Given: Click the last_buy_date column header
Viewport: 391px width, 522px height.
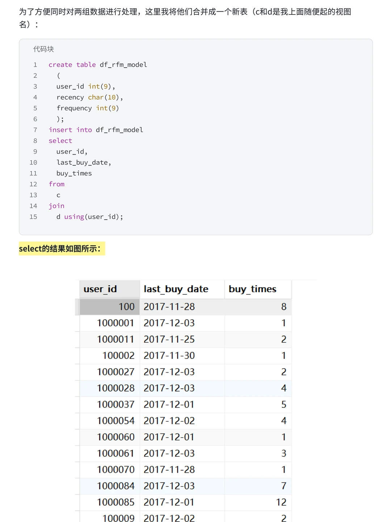Looking at the screenshot, I should [182, 289].
